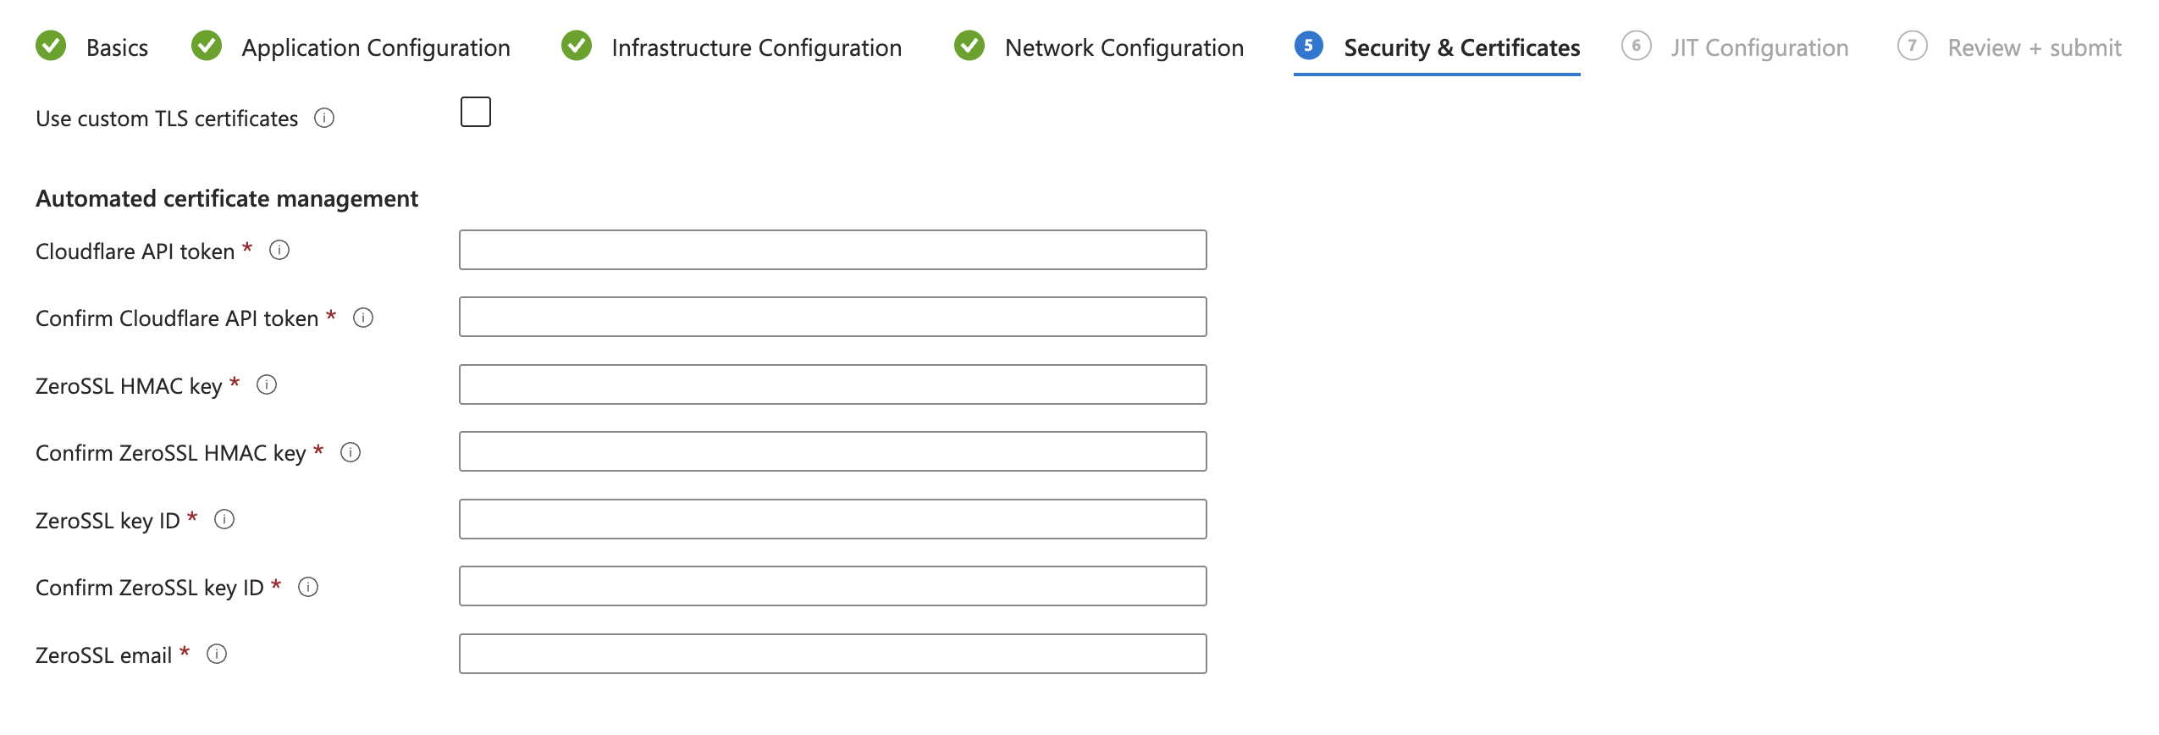Open the Application Configuration tab
Screen dimensions: 2159x735
pos(375,47)
